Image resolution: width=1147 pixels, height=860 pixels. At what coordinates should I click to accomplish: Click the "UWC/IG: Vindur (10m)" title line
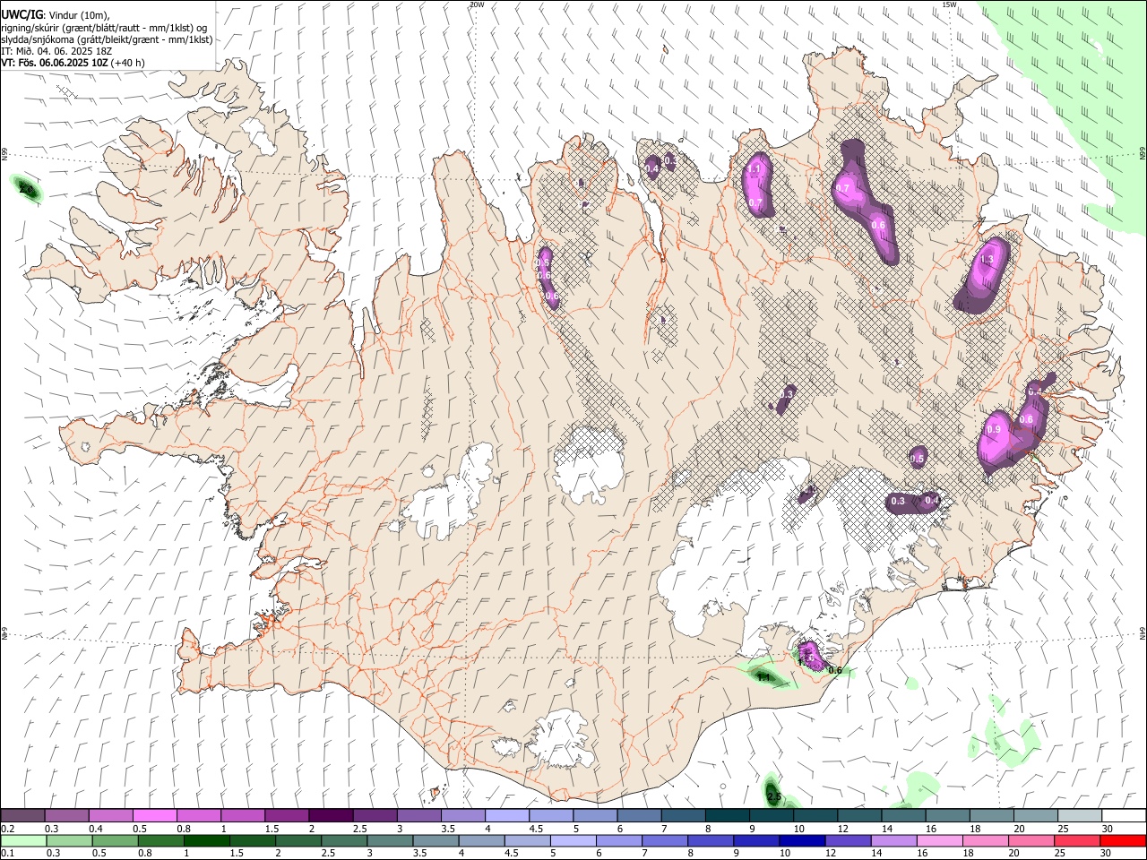(55, 15)
